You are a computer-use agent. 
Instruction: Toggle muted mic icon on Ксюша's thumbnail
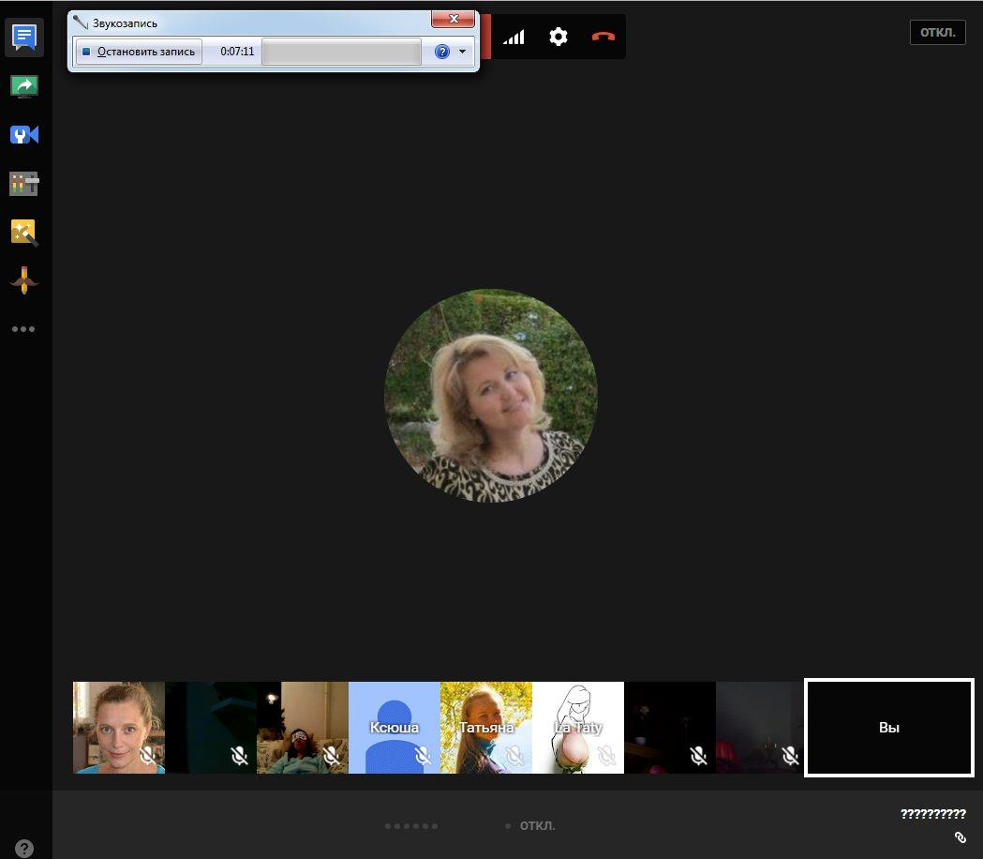[423, 755]
